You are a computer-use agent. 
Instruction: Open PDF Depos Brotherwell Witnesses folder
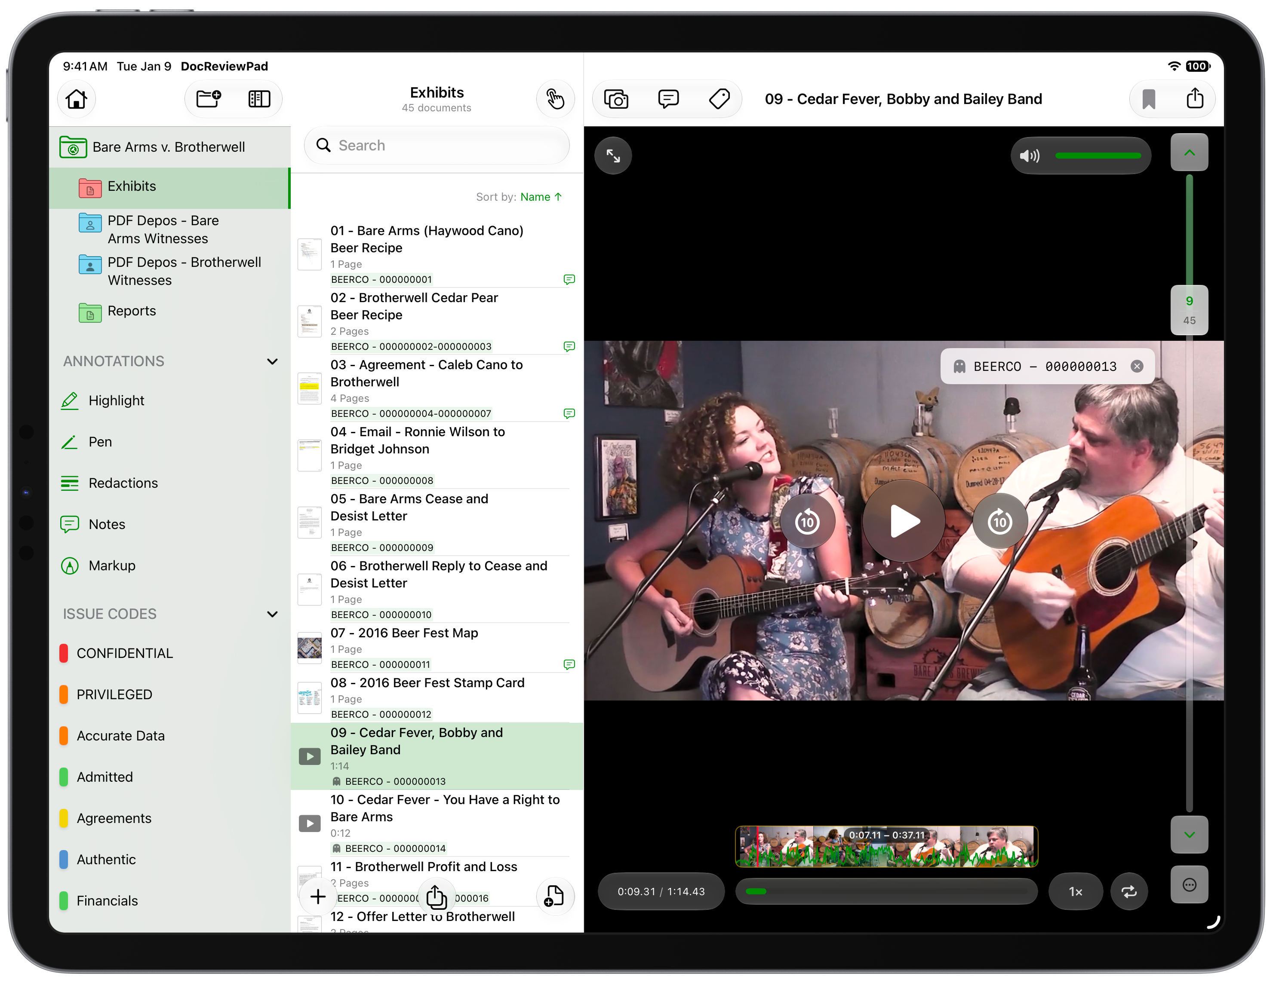click(x=169, y=271)
